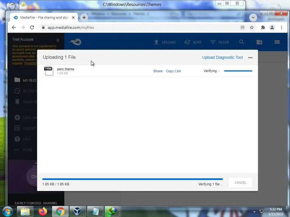290x217 pixels.
Task: Switch to grid view icon
Action: coord(277,42)
